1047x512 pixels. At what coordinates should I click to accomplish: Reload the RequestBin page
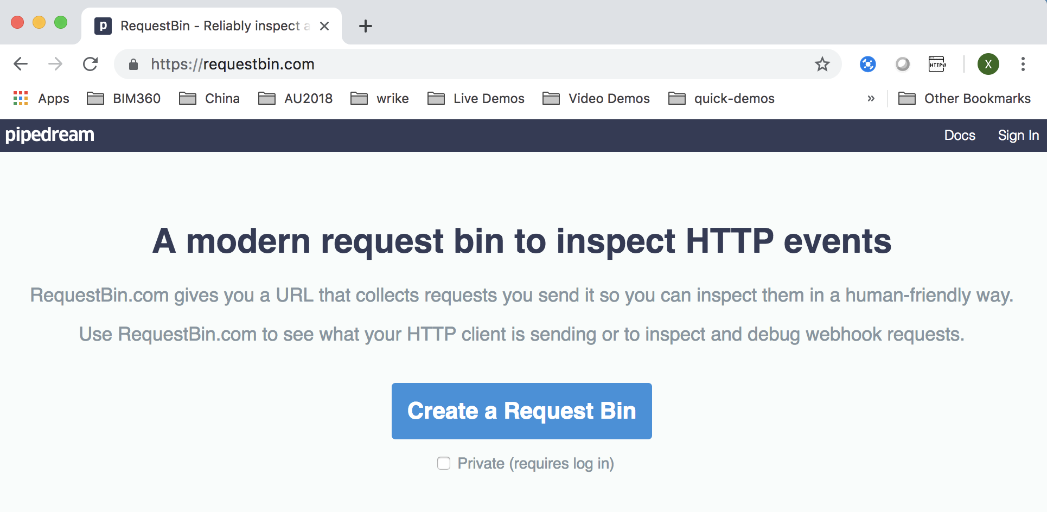tap(90, 63)
